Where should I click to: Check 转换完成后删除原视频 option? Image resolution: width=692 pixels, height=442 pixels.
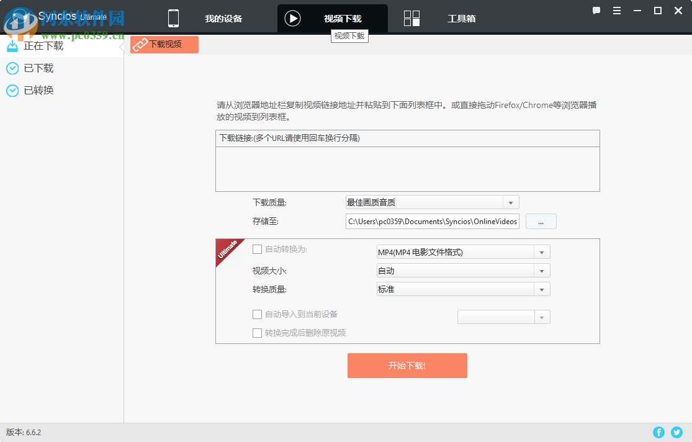pos(258,333)
